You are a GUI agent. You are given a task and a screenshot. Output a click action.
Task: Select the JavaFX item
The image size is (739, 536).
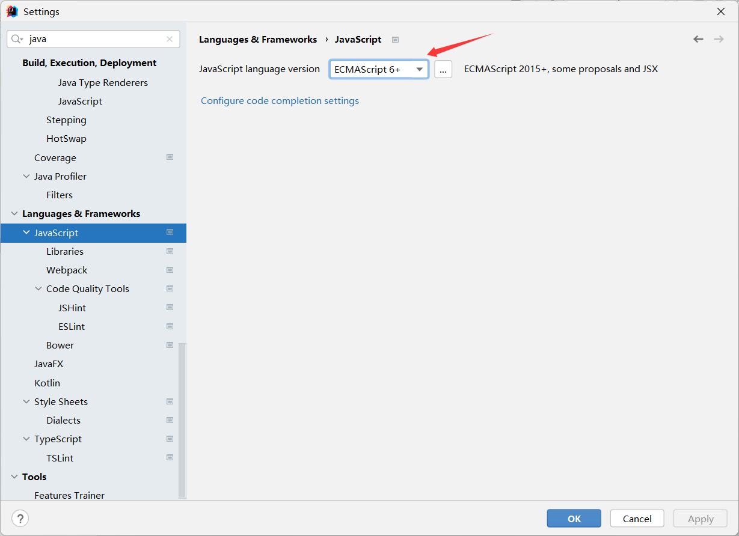click(x=49, y=364)
